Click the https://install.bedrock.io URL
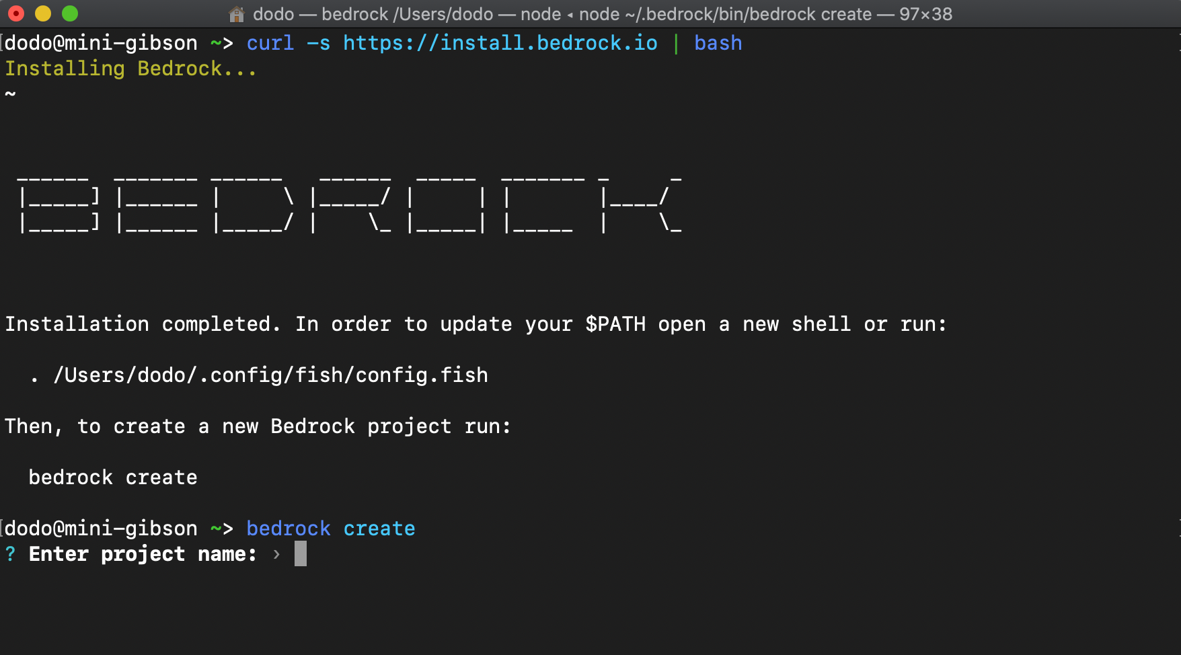This screenshot has width=1181, height=655. pyautogui.click(x=500, y=43)
